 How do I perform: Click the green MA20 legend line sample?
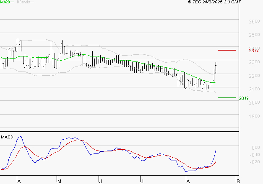point(13,2)
